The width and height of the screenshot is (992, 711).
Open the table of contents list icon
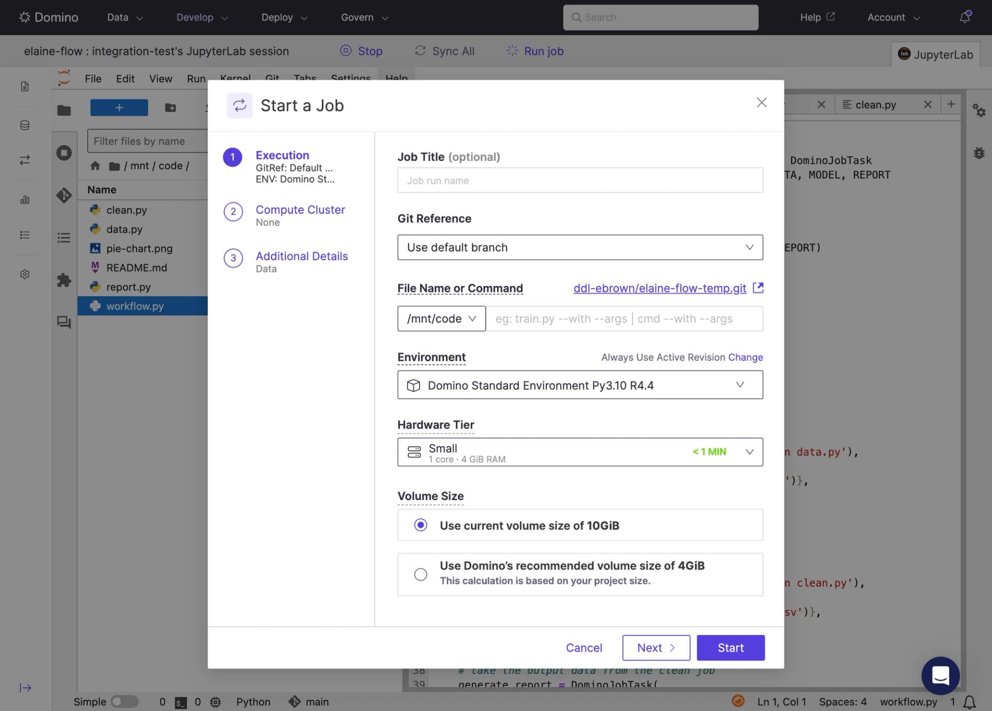(x=64, y=237)
